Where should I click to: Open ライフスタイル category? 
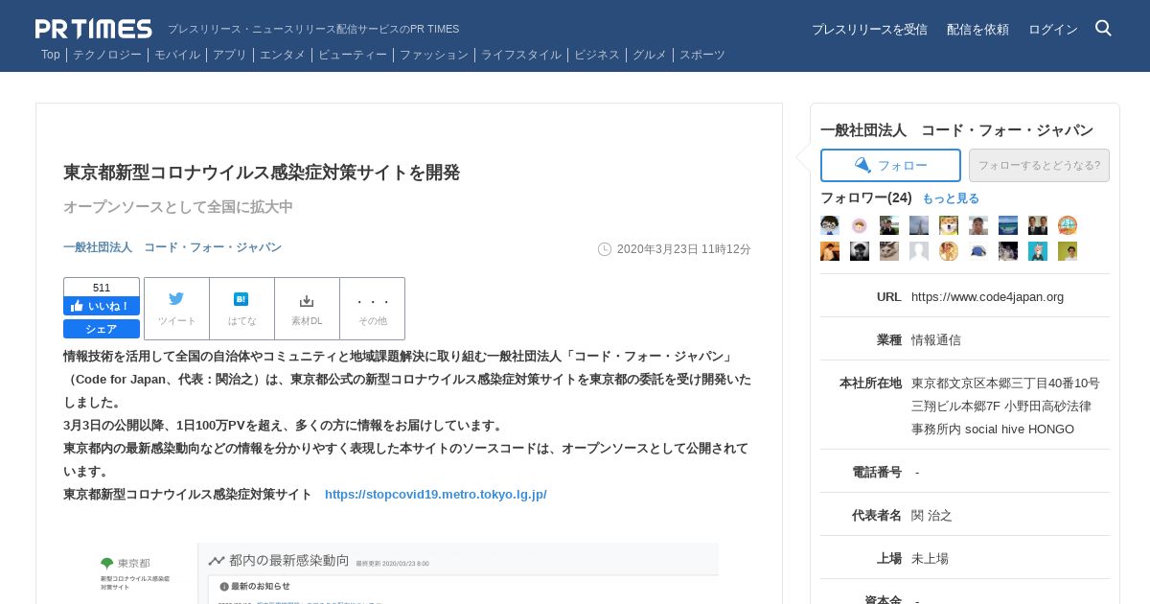click(x=521, y=55)
